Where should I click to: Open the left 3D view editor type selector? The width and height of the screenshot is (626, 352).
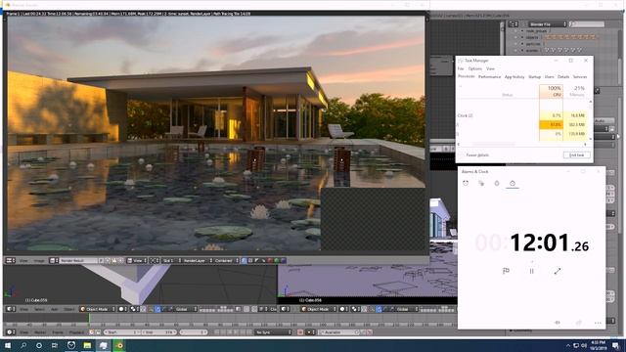tap(11, 309)
